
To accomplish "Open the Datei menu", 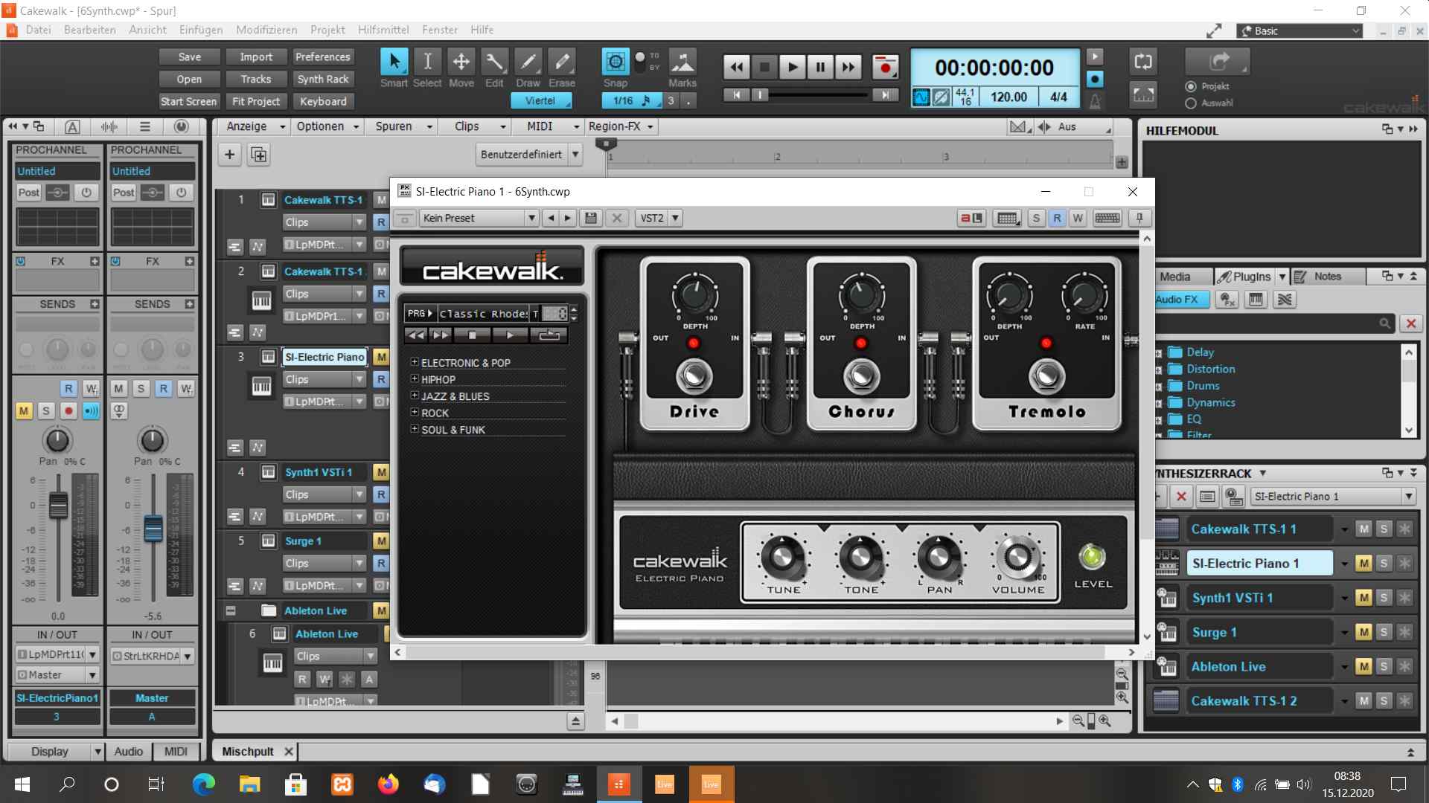I will [38, 30].
